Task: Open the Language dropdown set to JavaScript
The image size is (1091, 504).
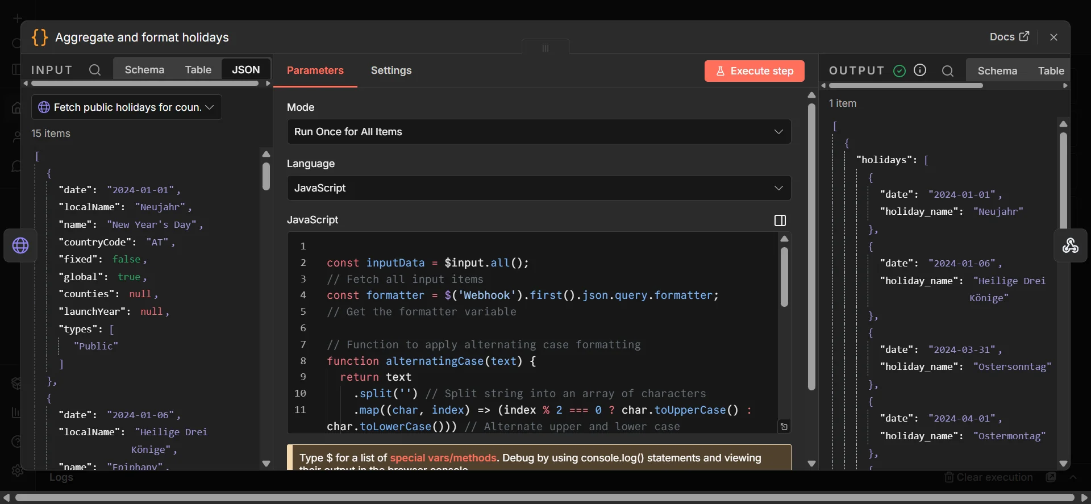Action: point(539,188)
